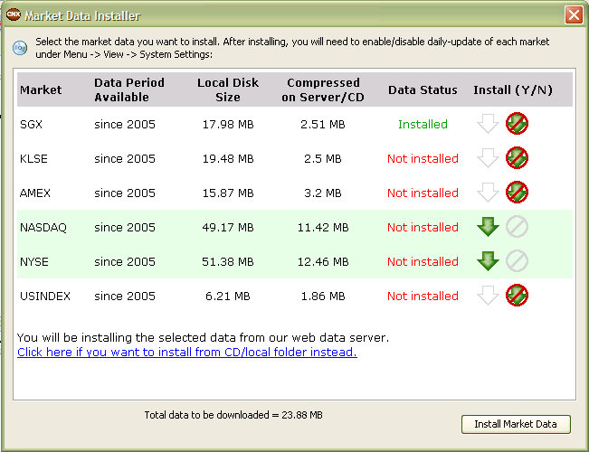This screenshot has width=589, height=452.
Task: Click the green install arrow for NYSE
Action: 489,261
